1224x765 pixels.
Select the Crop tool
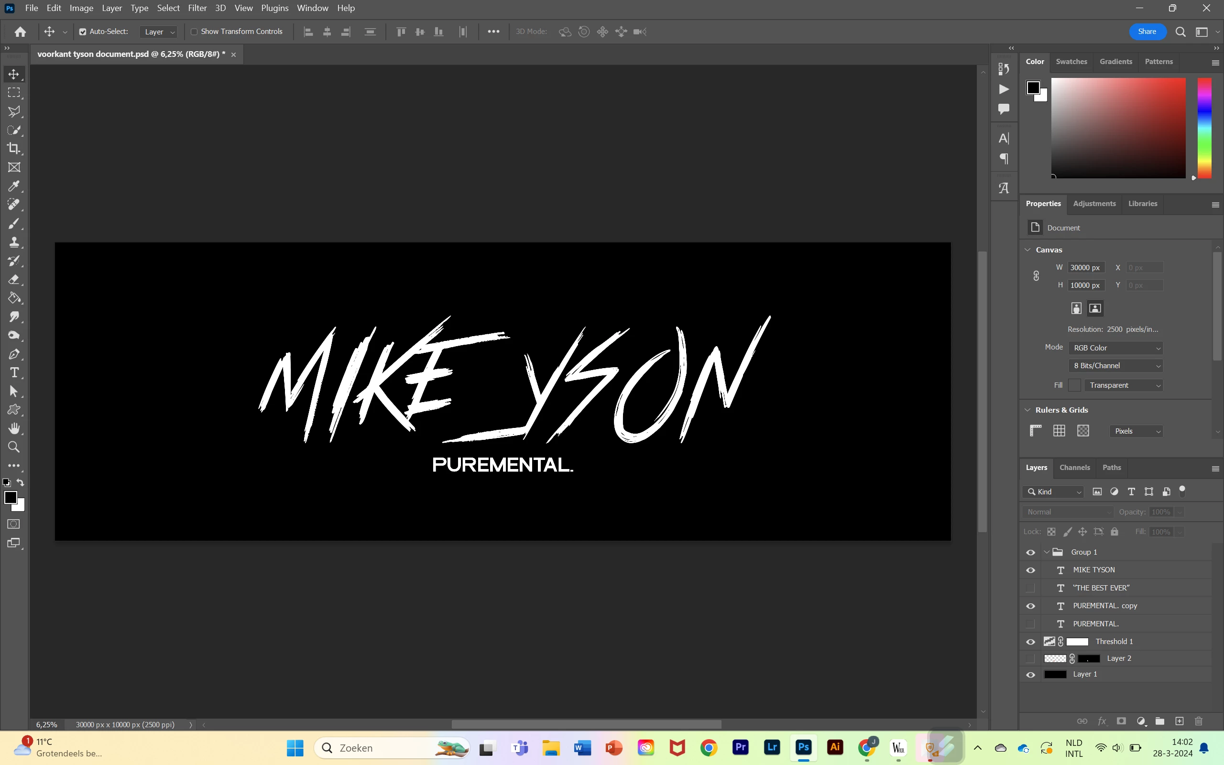coord(14,149)
